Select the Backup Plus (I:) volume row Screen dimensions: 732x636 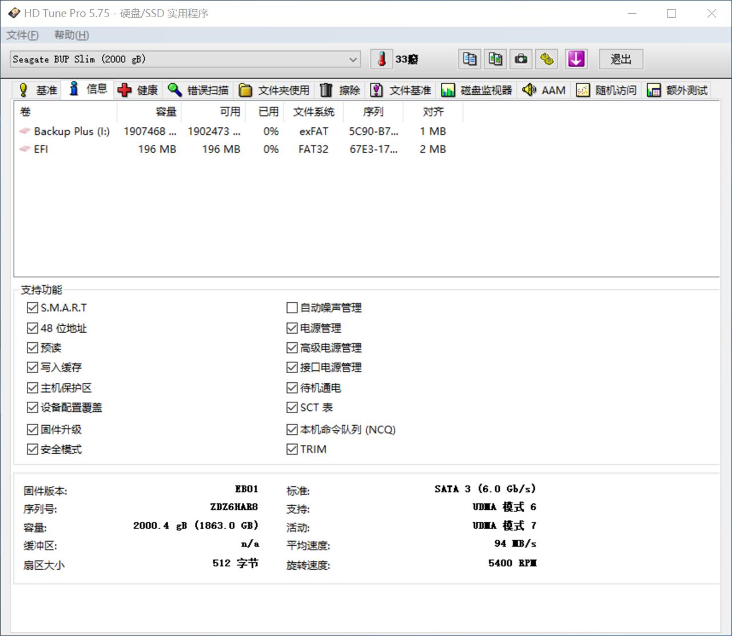pyautogui.click(x=71, y=131)
